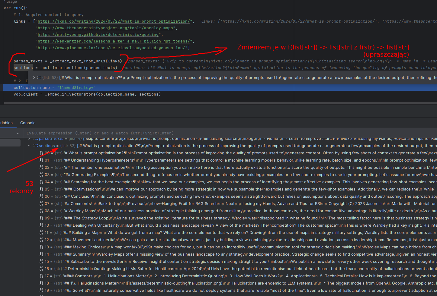Open the dropdown left of Evaluate expression
Image resolution: width=437 pixels, height=296 pixels.
click(18, 133)
